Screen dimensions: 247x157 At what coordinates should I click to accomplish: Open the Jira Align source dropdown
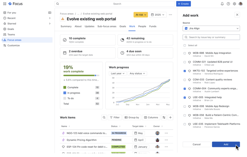(211, 28)
